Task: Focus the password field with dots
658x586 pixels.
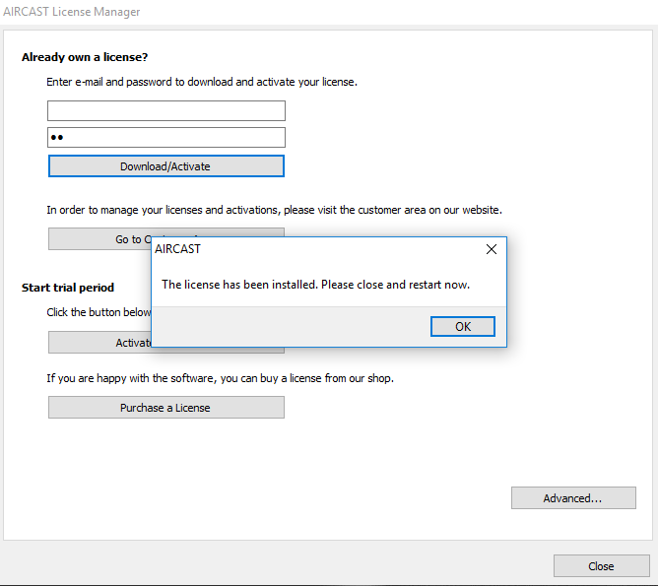Action: 166,138
